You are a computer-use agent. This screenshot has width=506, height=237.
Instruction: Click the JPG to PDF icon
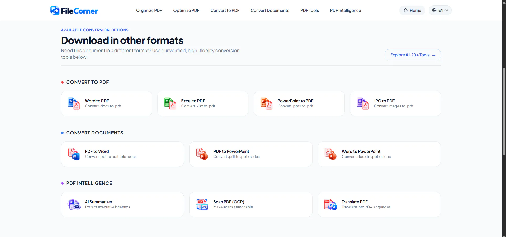[363, 103]
